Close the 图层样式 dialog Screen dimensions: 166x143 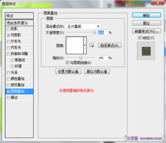[x=158, y=2]
